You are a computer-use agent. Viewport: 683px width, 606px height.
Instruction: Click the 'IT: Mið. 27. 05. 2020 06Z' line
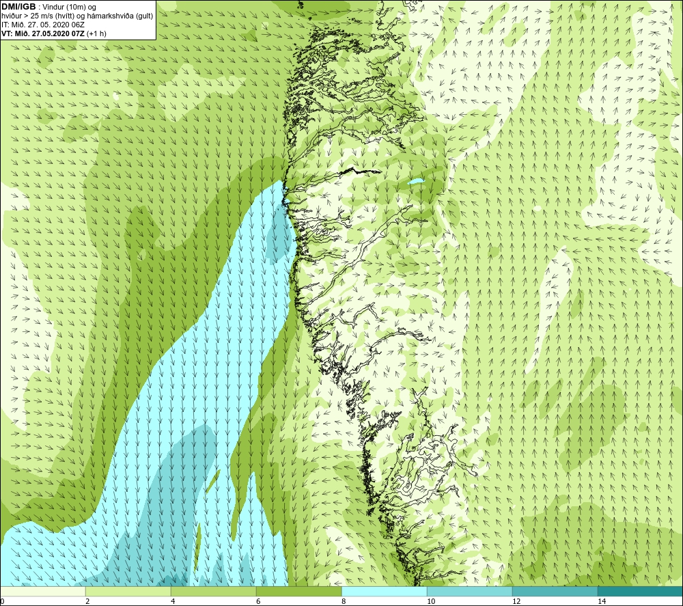pos(42,25)
